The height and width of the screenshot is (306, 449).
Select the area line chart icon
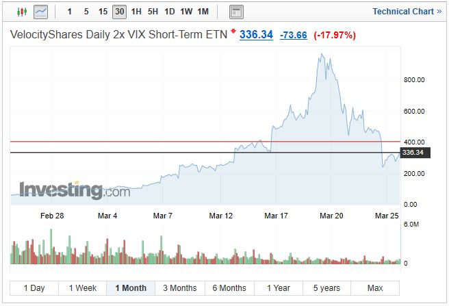40,12
